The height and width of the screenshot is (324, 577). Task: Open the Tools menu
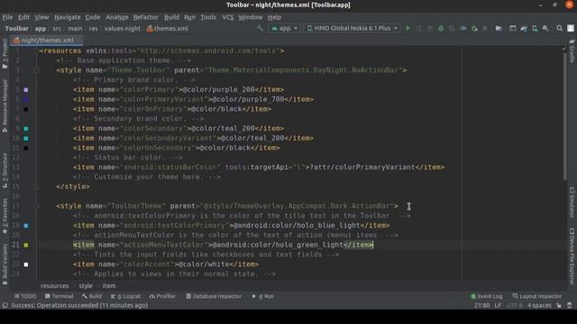(208, 17)
